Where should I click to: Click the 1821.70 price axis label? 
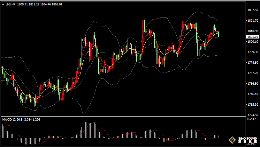coord(253,21)
